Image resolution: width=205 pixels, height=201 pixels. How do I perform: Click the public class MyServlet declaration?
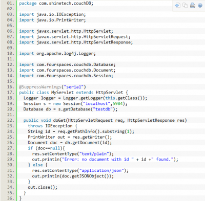73,93
